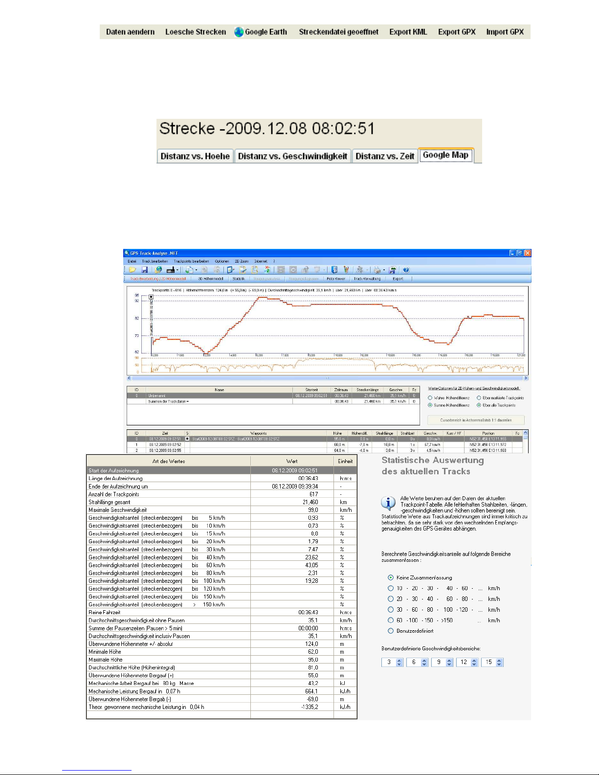Open the Track bearbeiten menu
Viewport: 599px width, 775px height.
tap(155, 261)
